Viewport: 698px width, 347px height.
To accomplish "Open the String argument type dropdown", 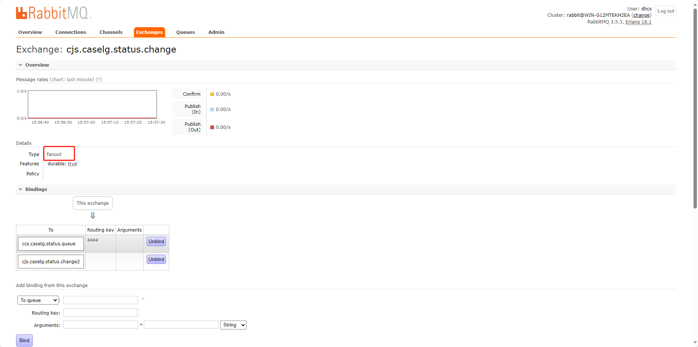I will point(233,325).
